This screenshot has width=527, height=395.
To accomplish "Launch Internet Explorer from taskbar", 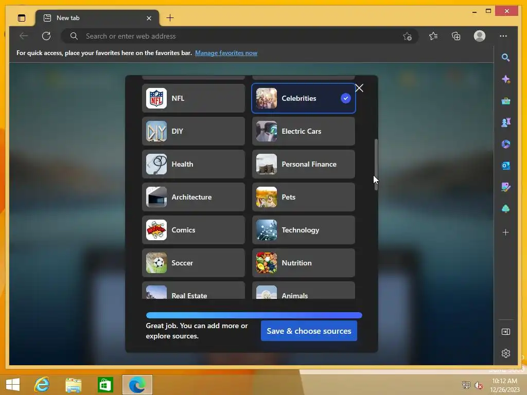I will 42,385.
